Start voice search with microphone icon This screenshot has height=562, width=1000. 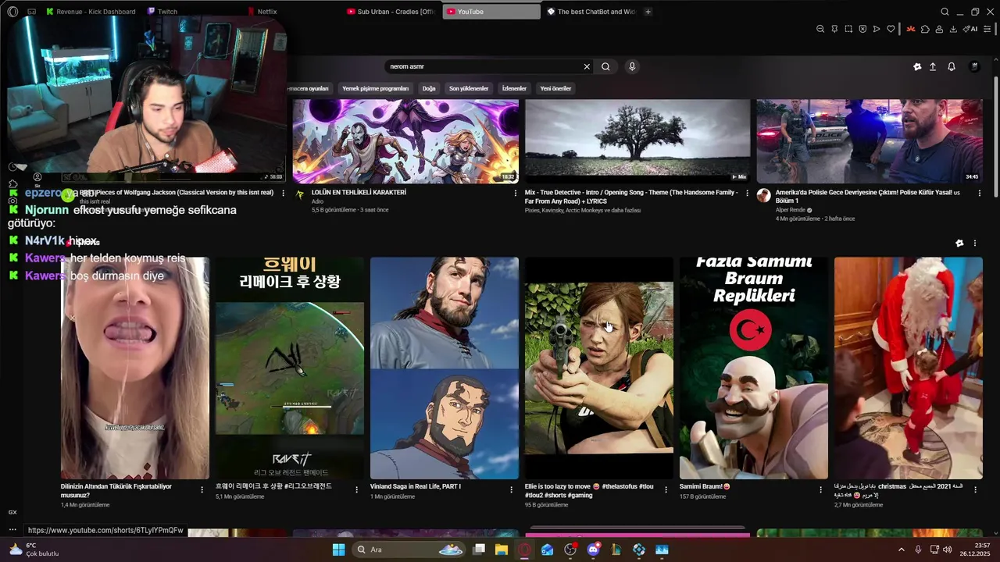tap(632, 66)
